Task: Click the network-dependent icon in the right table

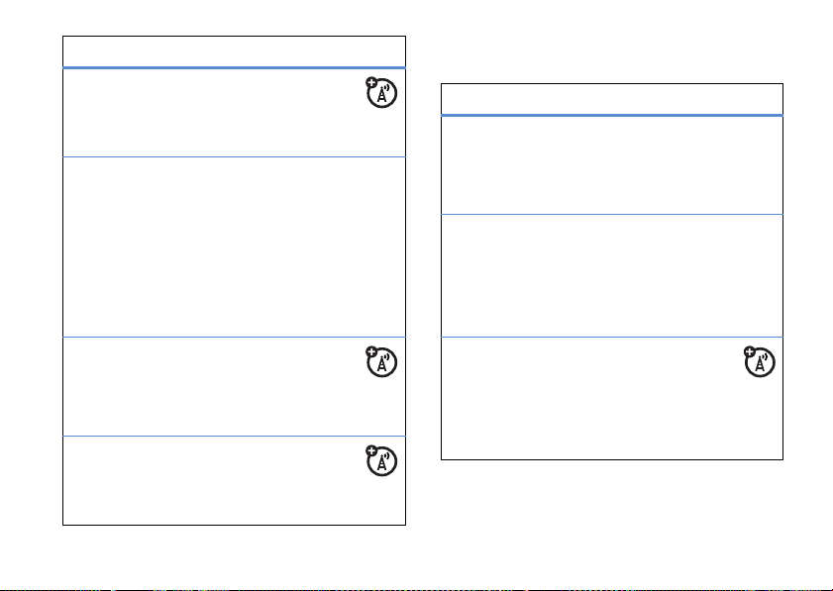Action: tap(759, 361)
